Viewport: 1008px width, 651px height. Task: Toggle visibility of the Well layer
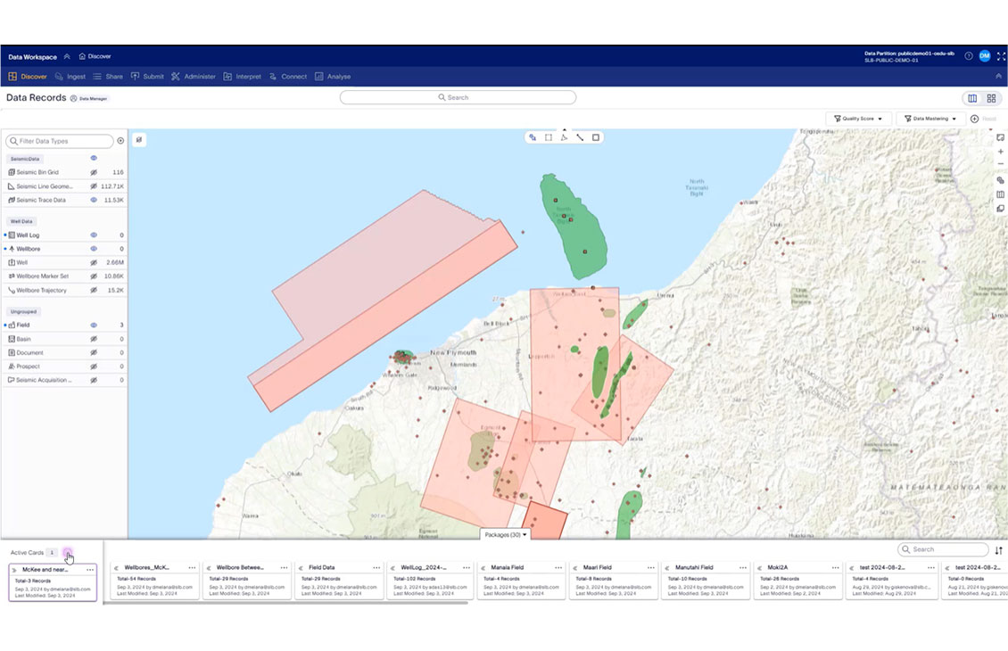[x=94, y=263]
